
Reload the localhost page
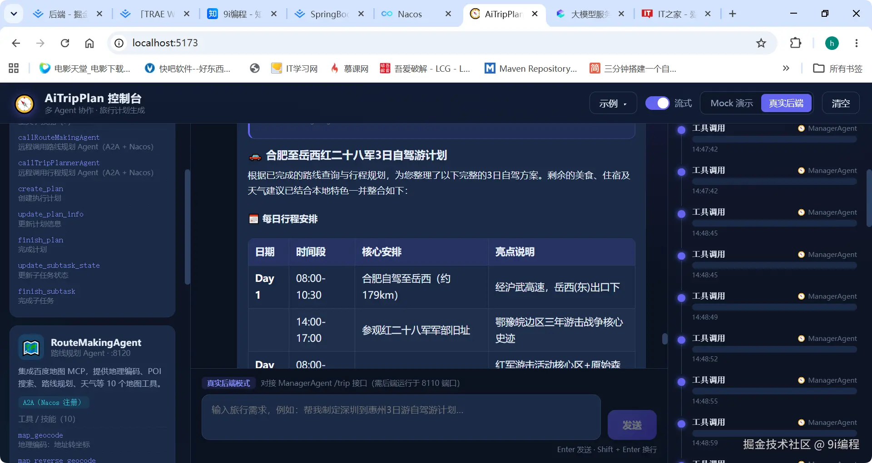(x=65, y=43)
